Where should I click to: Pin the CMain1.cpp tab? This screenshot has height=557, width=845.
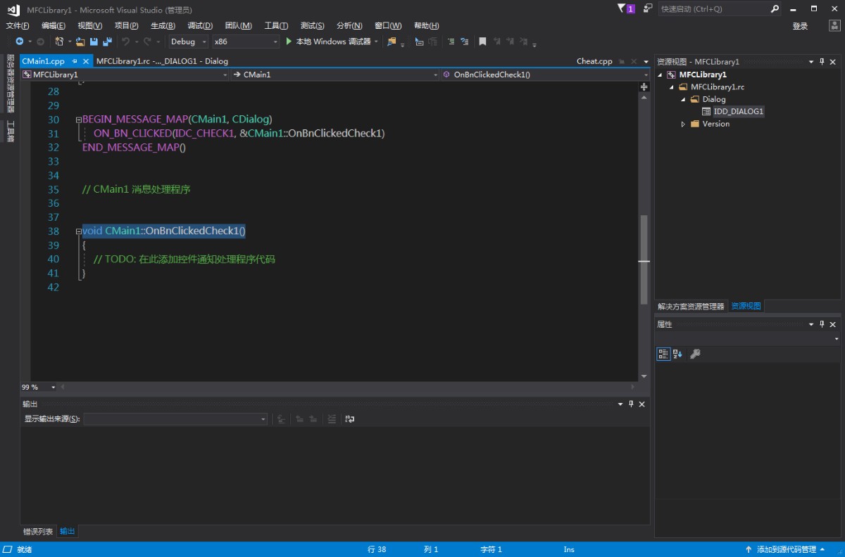pyautogui.click(x=75, y=61)
